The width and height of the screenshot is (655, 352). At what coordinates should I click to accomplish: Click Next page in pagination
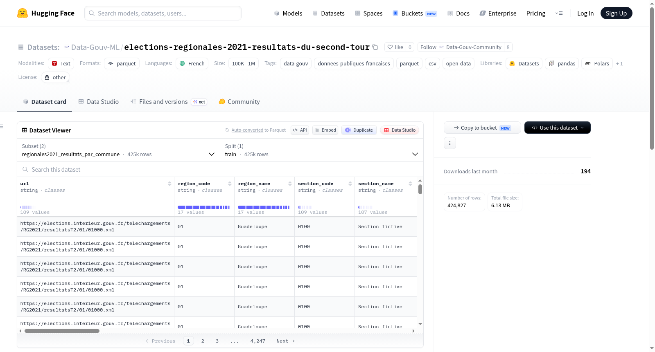(x=286, y=341)
